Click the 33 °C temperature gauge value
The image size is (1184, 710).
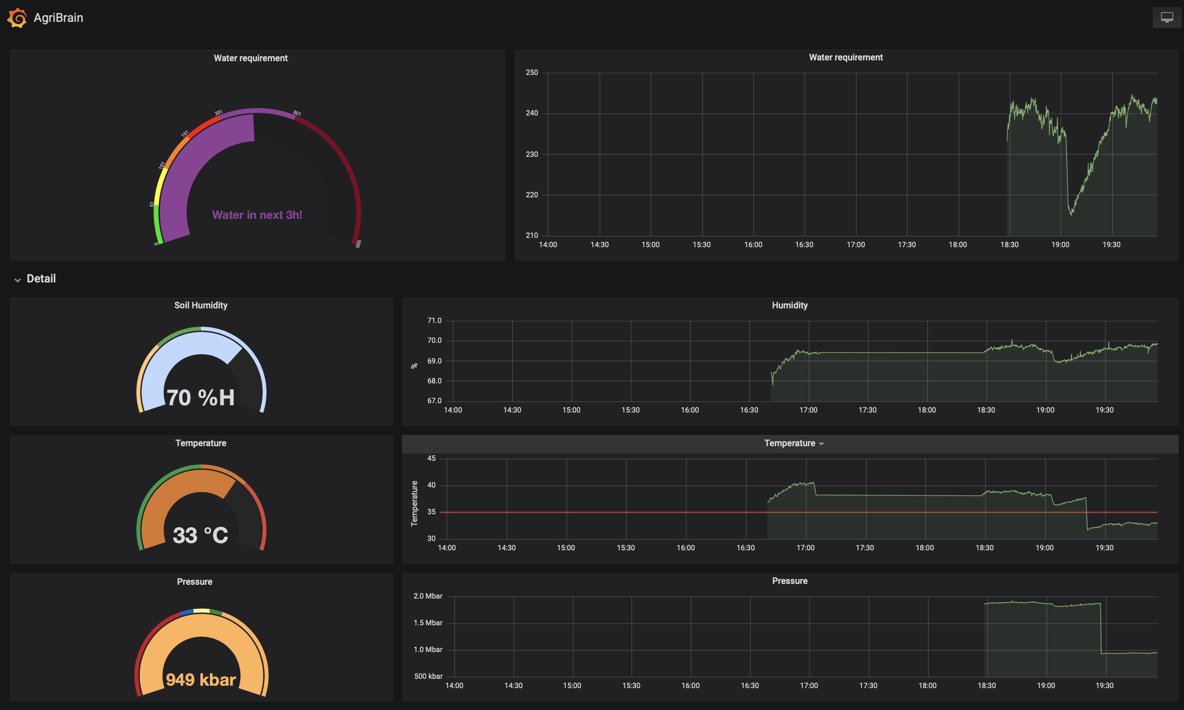[201, 535]
